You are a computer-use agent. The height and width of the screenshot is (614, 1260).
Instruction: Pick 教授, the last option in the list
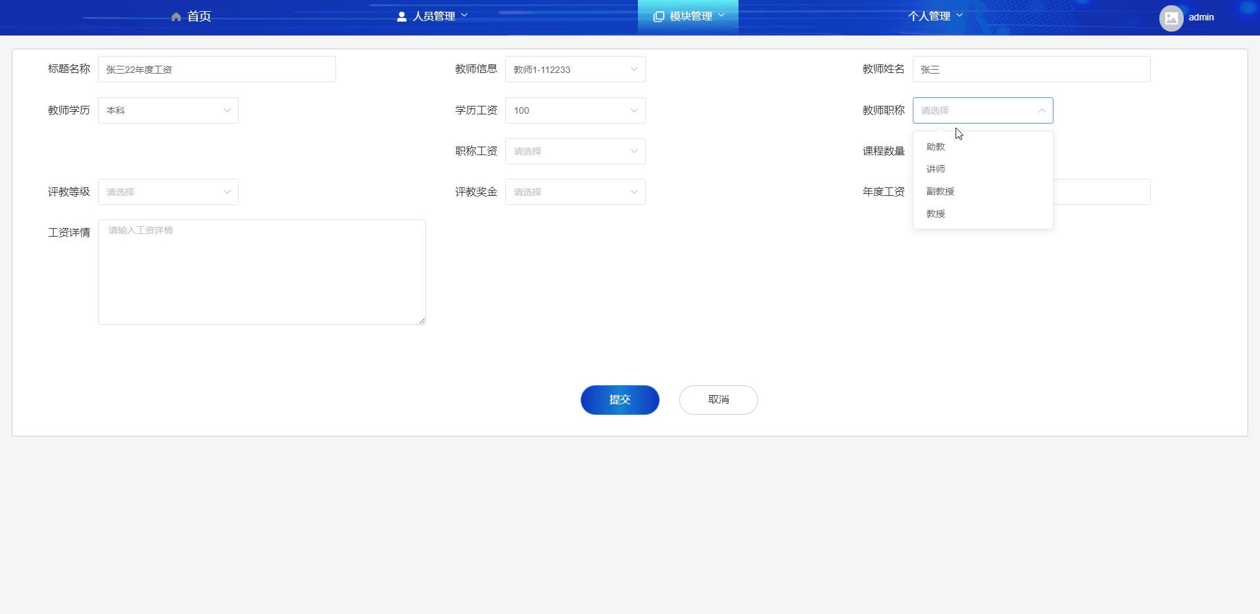(983, 214)
